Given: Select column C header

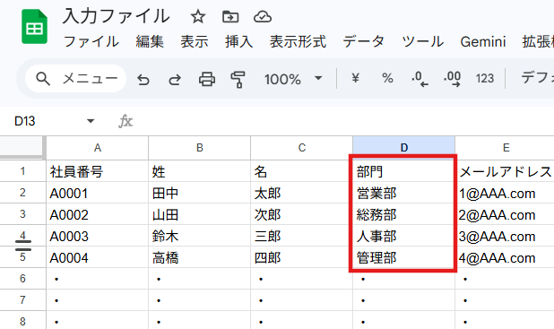Looking at the screenshot, I should [x=302, y=148].
